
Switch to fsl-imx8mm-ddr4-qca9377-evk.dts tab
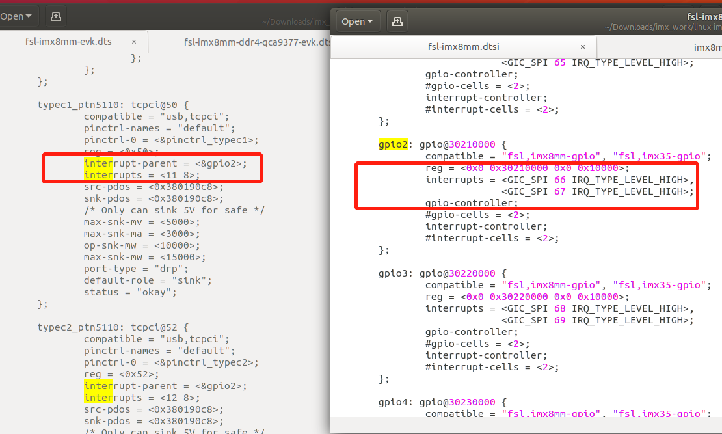257,42
